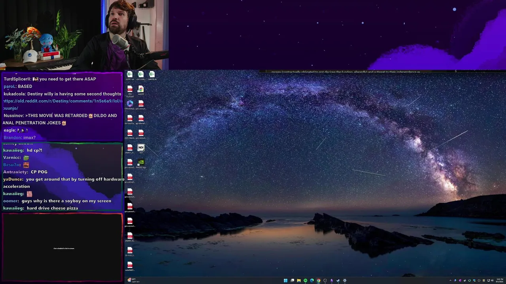Select the UNRATE.xls desktop file

152,75
